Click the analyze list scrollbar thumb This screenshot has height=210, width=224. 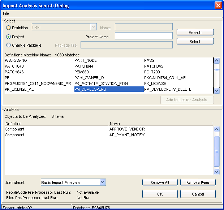coord(216,151)
